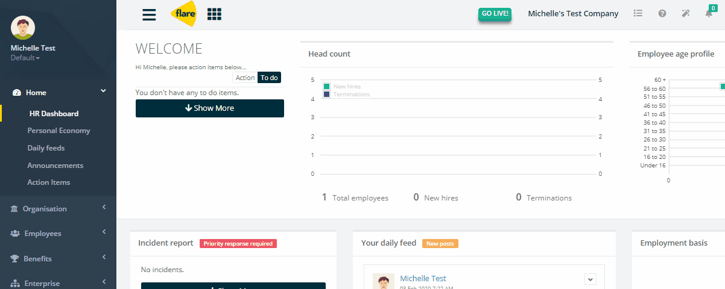Click the Home dashboard icon in sidebar

coord(17,93)
